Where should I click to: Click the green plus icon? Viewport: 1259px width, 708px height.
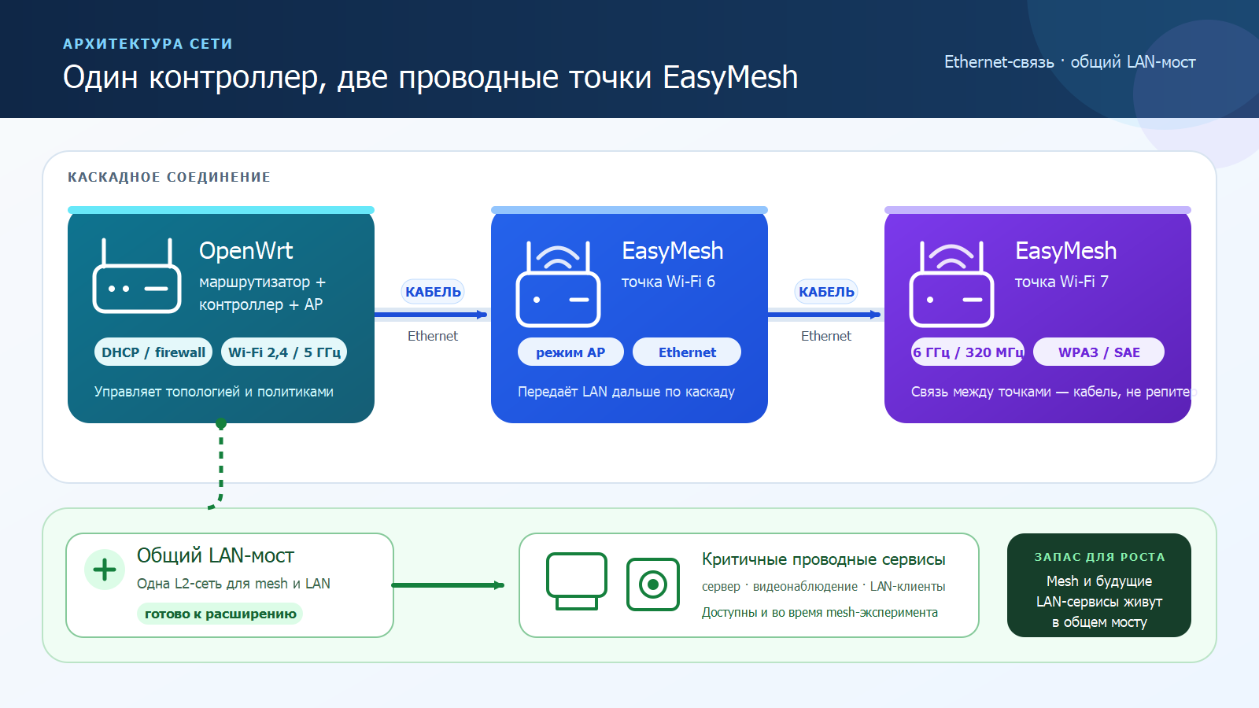click(x=105, y=570)
